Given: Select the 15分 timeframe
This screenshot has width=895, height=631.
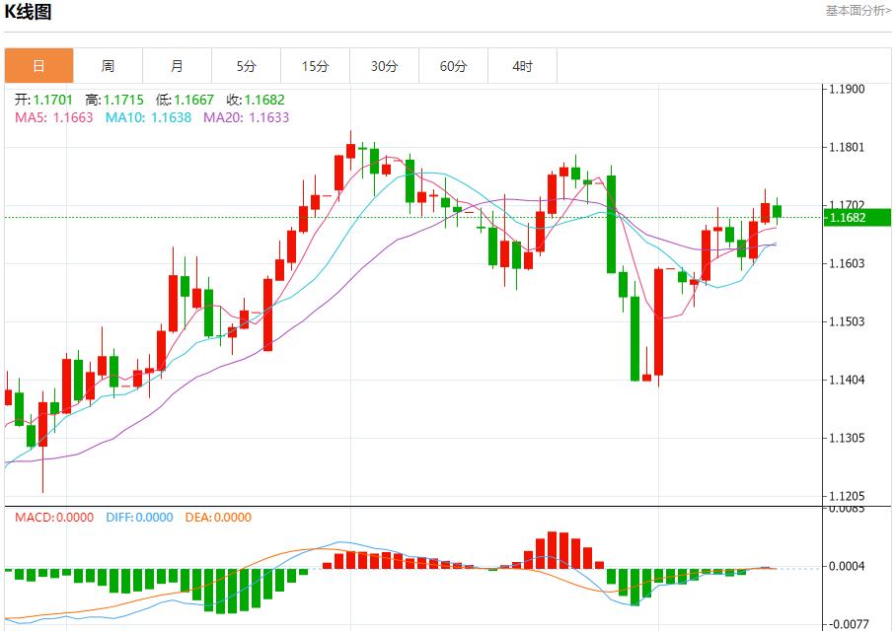Looking at the screenshot, I should tap(315, 65).
